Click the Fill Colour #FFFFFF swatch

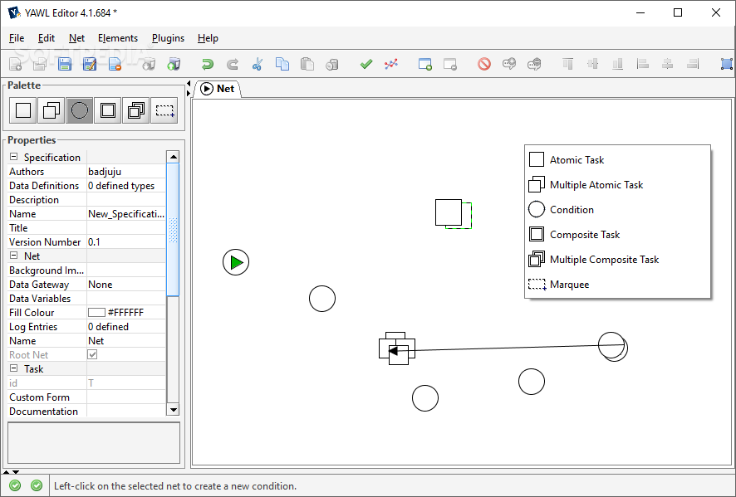(x=96, y=312)
